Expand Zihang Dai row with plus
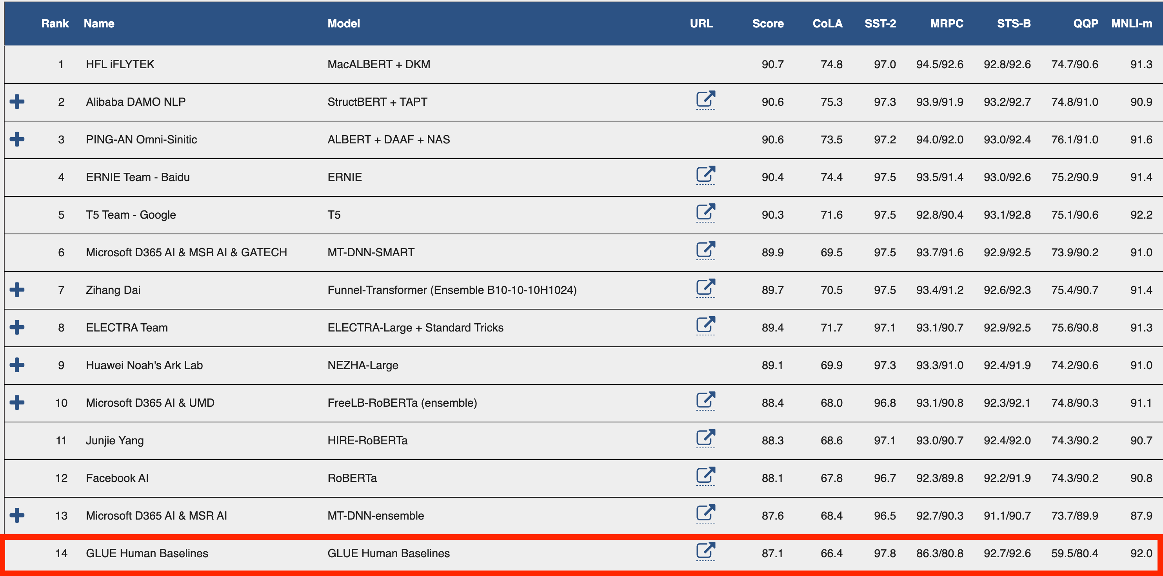Viewport: 1163px width, 576px height. click(17, 290)
